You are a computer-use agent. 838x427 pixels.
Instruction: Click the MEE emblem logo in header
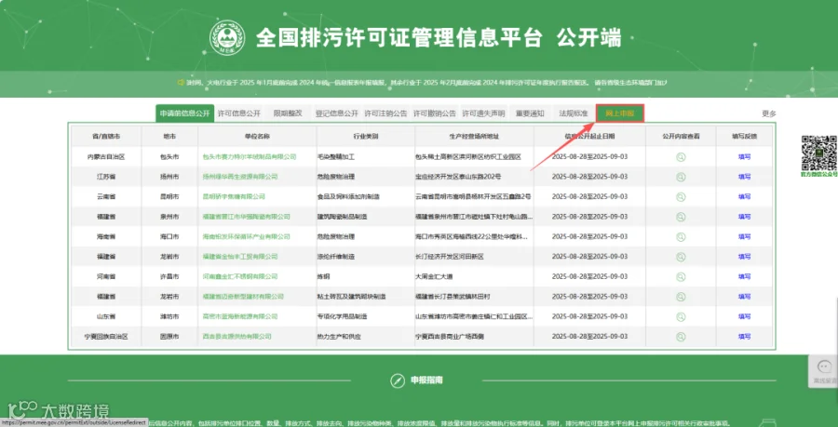click(x=227, y=38)
